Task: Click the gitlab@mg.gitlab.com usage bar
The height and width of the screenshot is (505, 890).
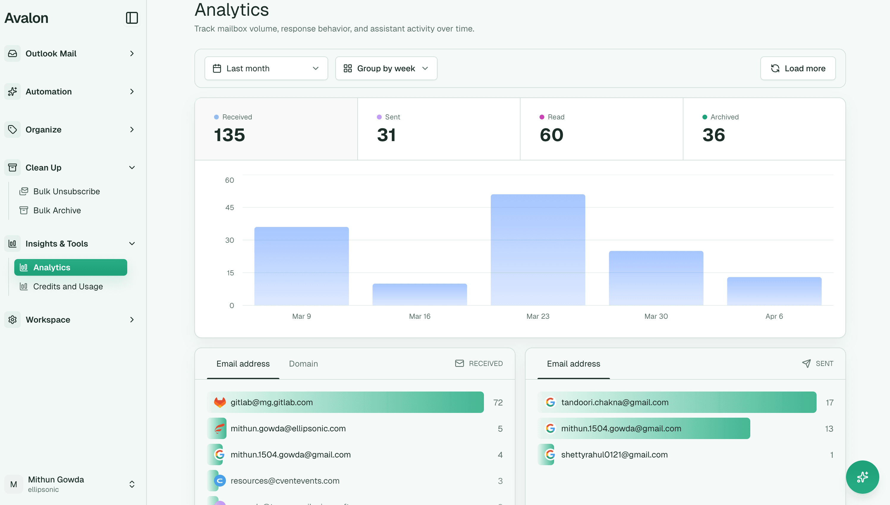Action: pos(345,402)
